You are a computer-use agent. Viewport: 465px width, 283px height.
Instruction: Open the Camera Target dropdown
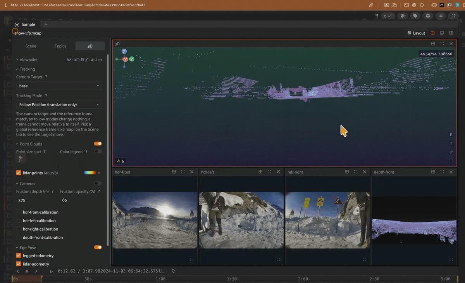point(59,86)
